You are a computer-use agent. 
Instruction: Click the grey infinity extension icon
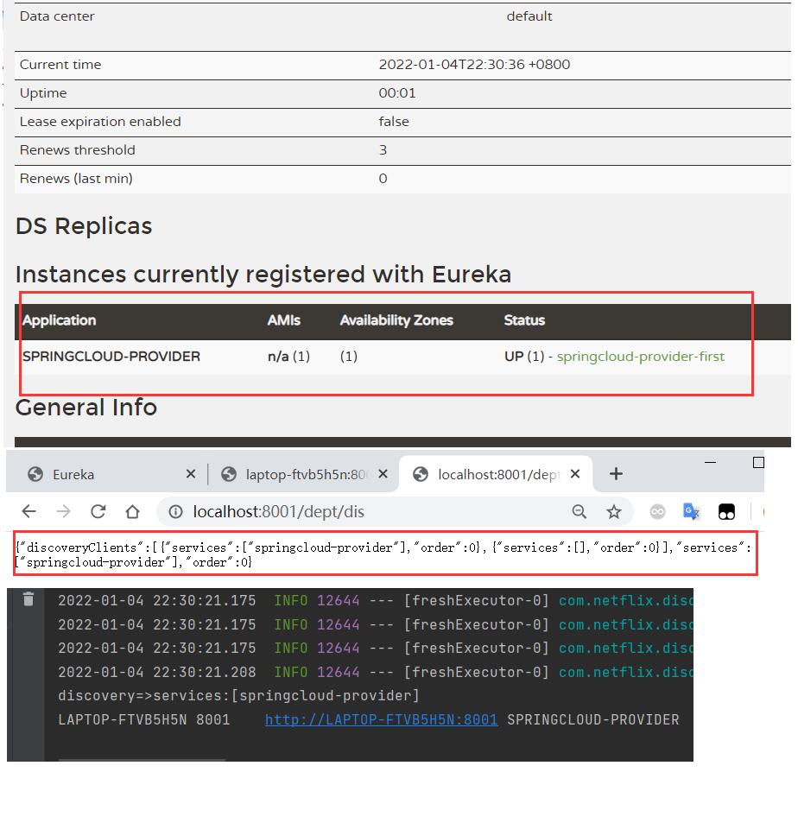click(x=657, y=512)
